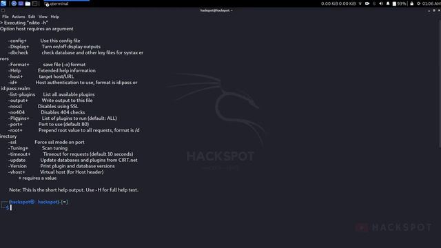Screen dimensions: 441x248
Task: Click 'id:pass:realm' wrapped text
Action: pyautogui.click(x=15, y=89)
